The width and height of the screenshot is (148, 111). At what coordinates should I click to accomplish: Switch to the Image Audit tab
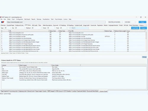[86, 25]
